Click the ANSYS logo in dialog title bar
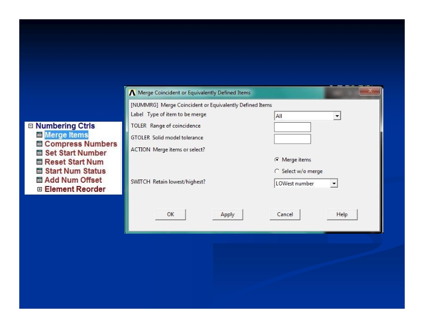 (132, 93)
